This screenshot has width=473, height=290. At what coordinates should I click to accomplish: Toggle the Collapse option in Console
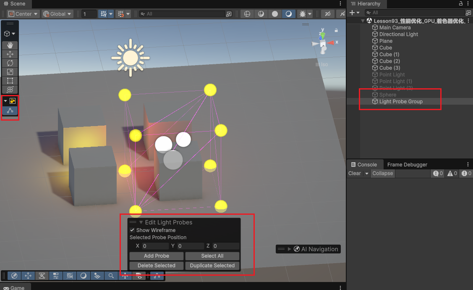(382, 173)
